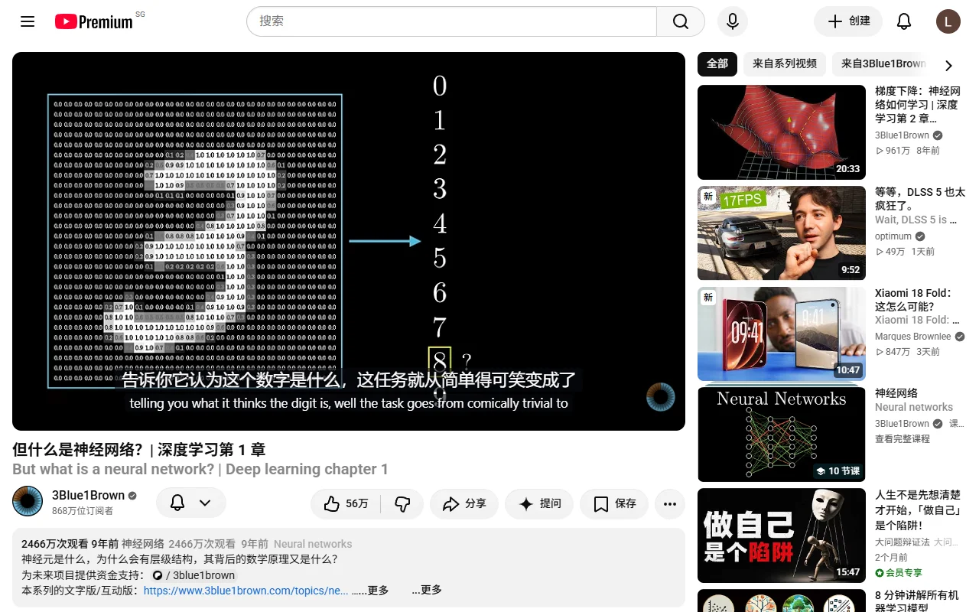979x612 pixels.
Task: Open the gradient descent video thumbnail (20:33)
Action: tap(782, 132)
